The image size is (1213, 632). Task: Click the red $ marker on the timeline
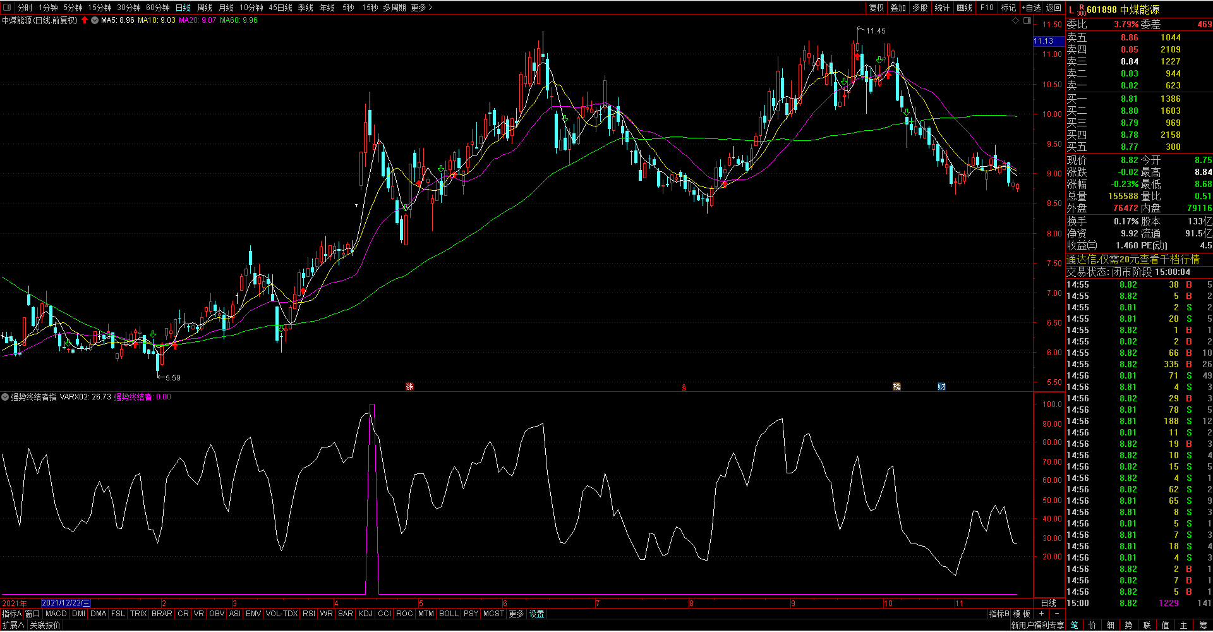pyautogui.click(x=684, y=387)
